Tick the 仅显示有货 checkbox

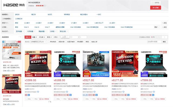(66, 42)
